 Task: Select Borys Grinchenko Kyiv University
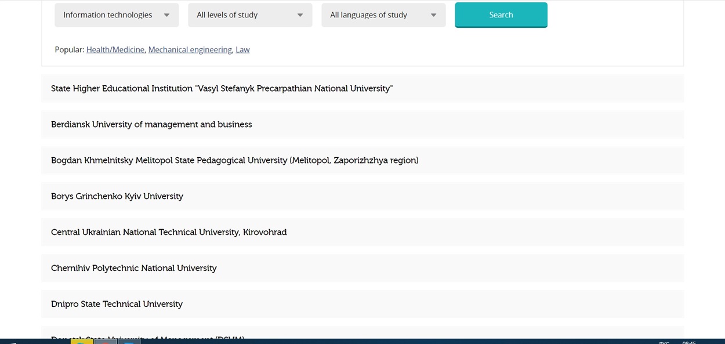pos(362,197)
